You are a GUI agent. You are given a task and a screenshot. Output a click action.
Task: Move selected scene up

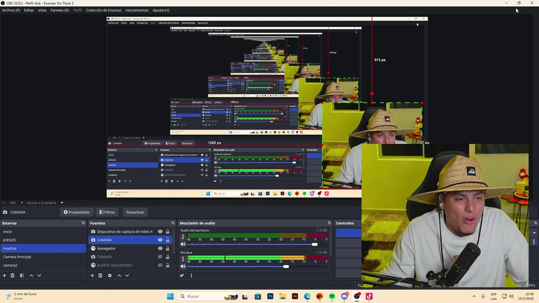31,276
